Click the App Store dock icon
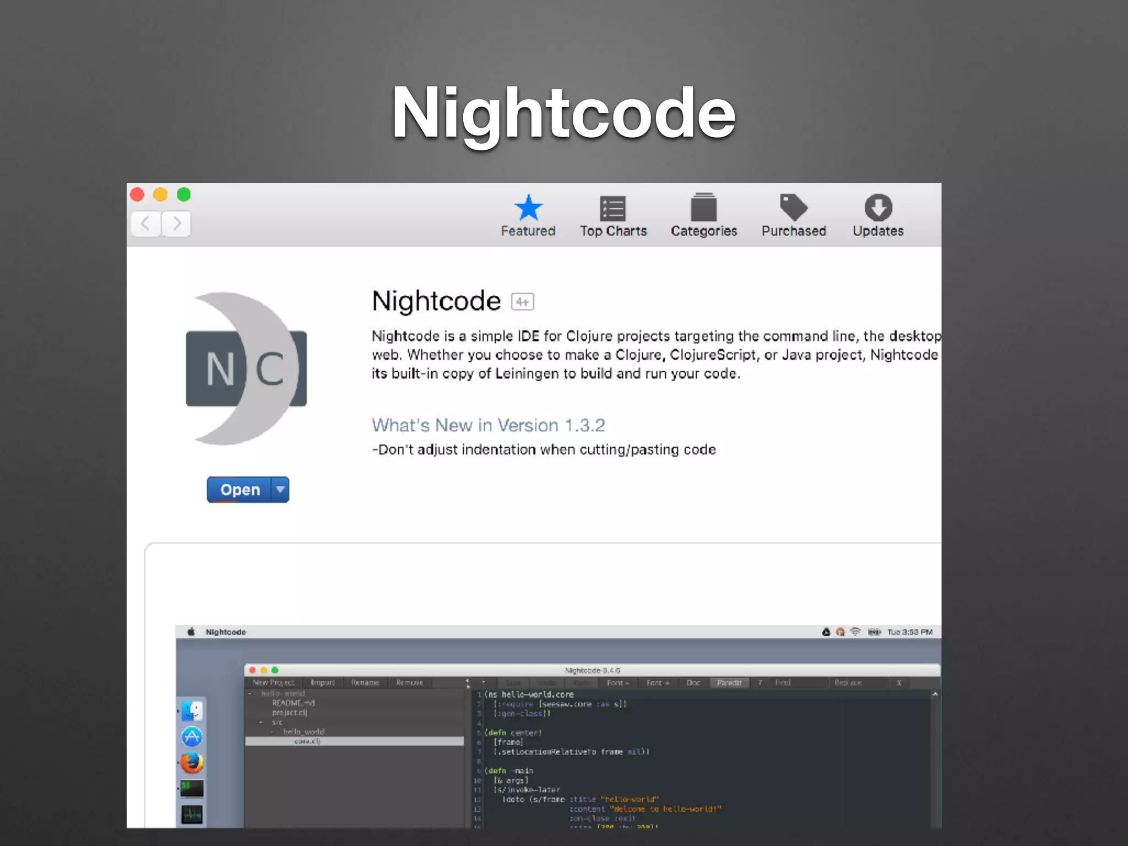This screenshot has width=1128, height=846. tap(192, 737)
